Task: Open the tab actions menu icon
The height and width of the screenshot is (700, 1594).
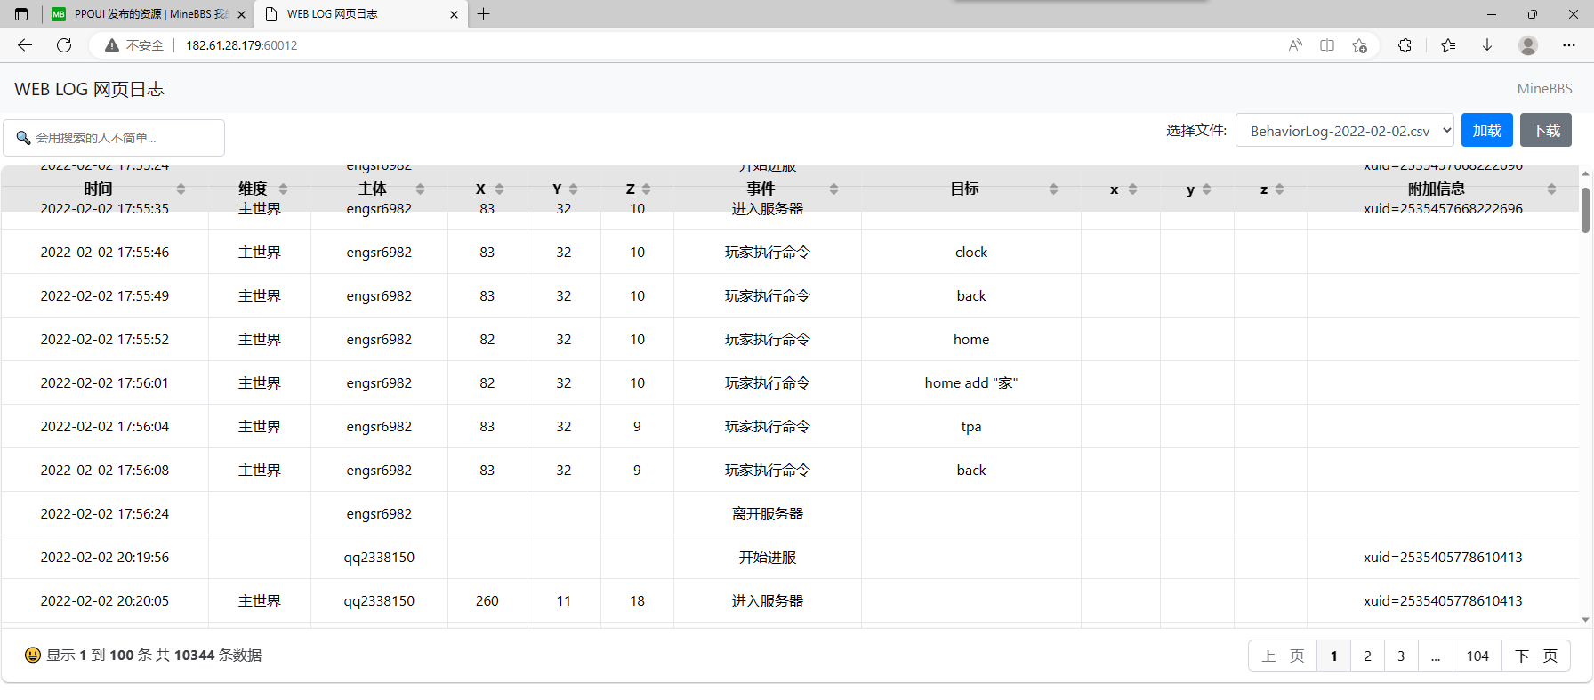Action: point(21,14)
